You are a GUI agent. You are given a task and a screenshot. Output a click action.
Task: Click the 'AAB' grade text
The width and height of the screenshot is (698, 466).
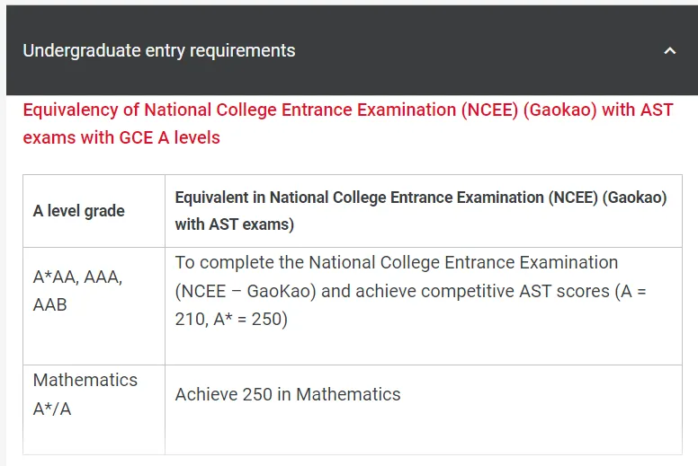pyautogui.click(x=50, y=304)
